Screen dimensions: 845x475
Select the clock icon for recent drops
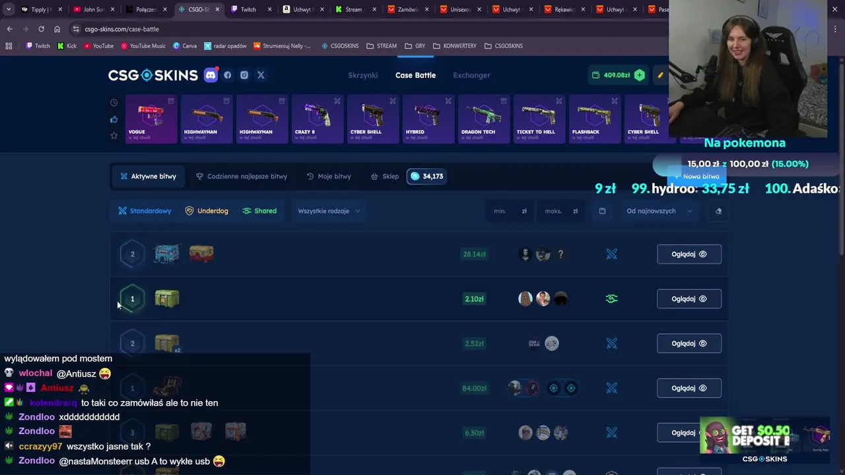click(114, 103)
